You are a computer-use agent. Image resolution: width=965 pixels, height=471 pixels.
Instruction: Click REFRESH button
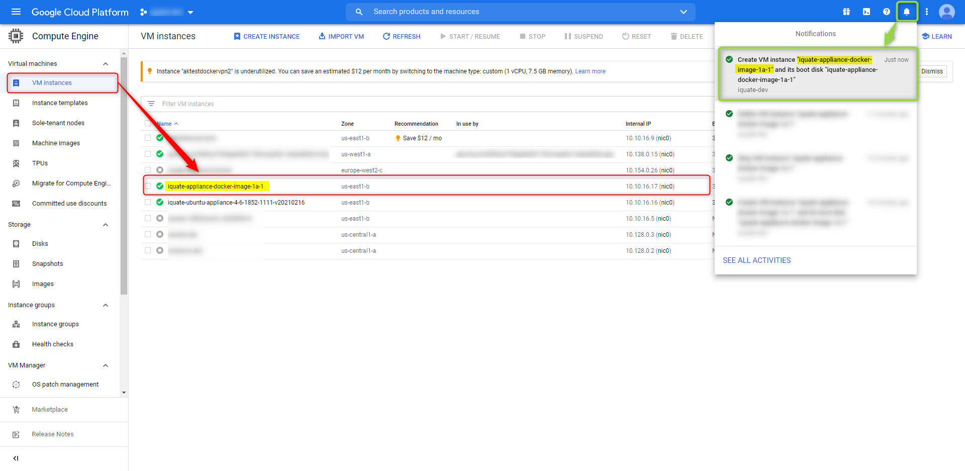pyautogui.click(x=402, y=36)
